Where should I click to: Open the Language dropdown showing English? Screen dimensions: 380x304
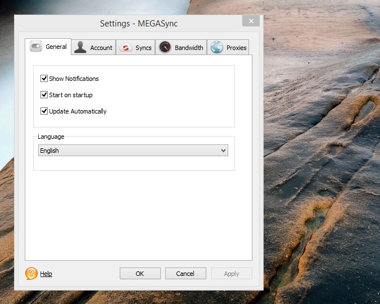[133, 151]
